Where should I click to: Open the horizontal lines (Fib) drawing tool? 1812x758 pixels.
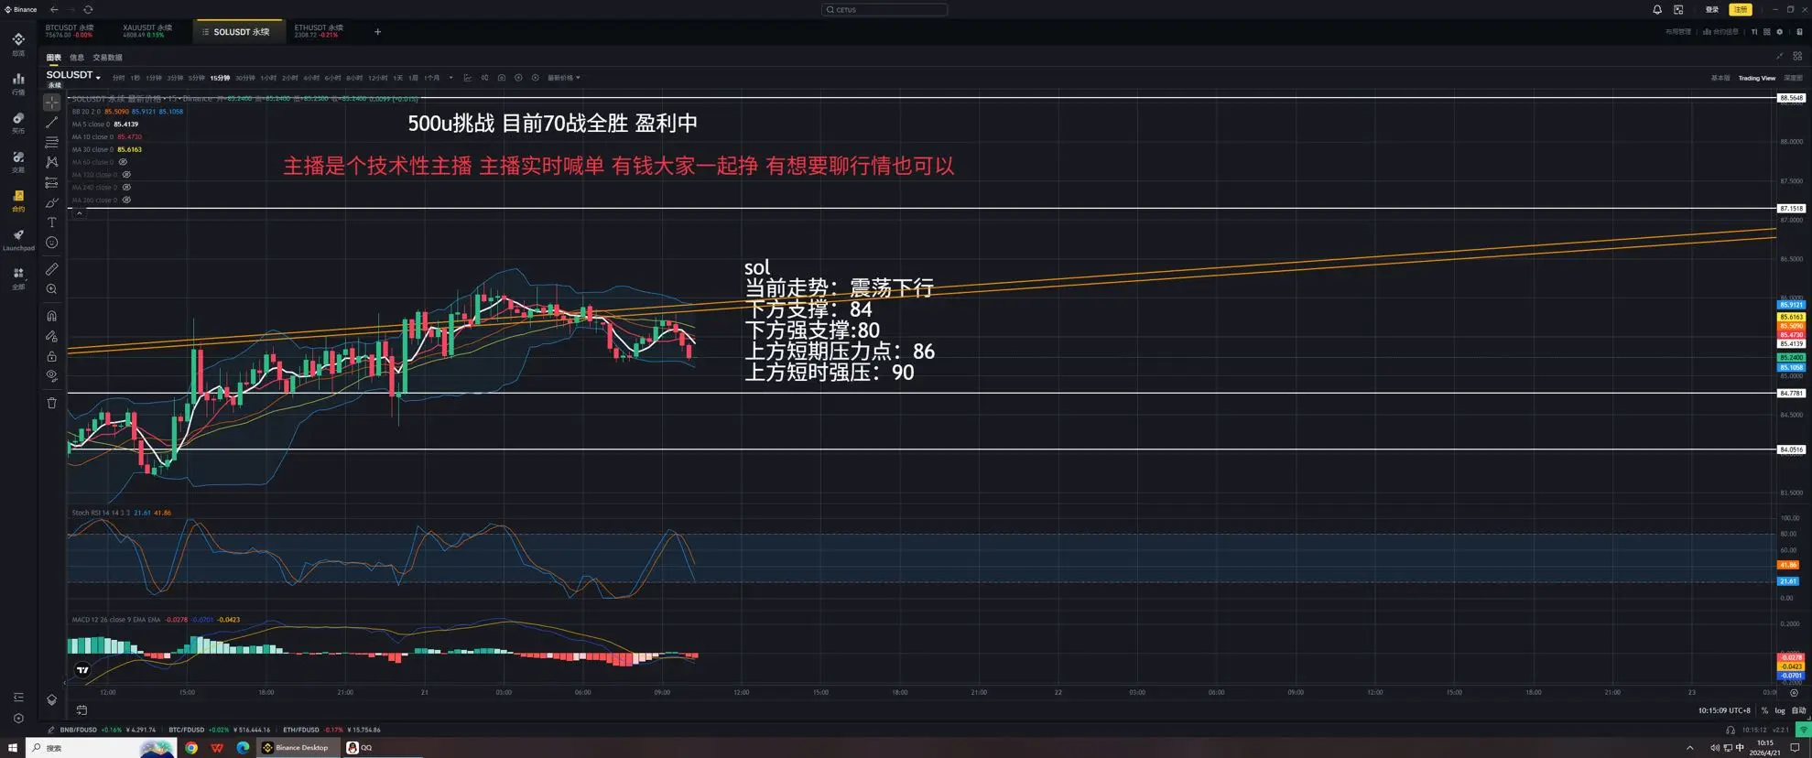51,143
